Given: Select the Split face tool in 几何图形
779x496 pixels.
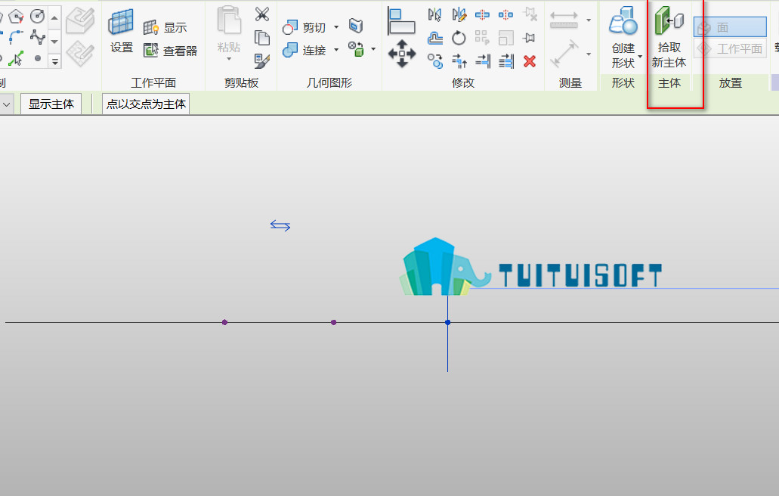Looking at the screenshot, I should point(356,26).
